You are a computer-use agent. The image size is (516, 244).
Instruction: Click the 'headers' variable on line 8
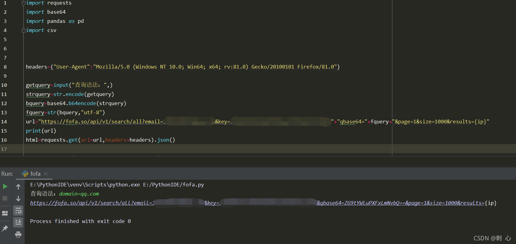tap(37, 67)
